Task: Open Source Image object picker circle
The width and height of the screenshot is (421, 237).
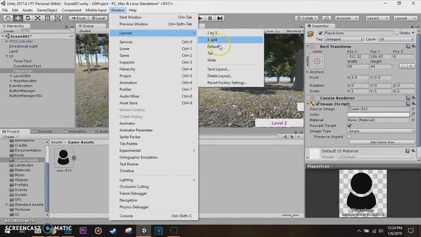Action: [x=413, y=109]
